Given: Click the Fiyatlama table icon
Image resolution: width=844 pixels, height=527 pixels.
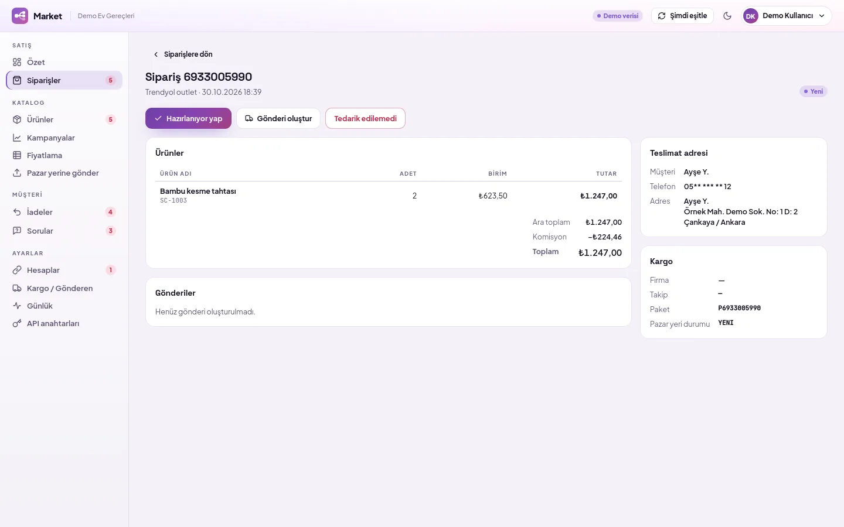Looking at the screenshot, I should 17,155.
